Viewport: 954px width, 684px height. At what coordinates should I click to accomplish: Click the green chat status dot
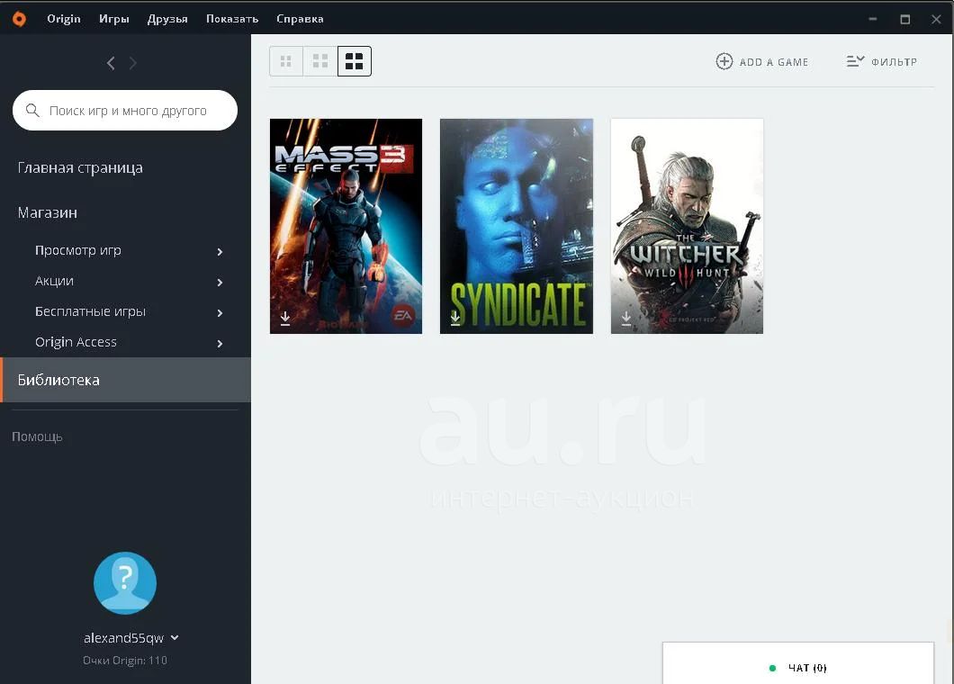(x=773, y=668)
